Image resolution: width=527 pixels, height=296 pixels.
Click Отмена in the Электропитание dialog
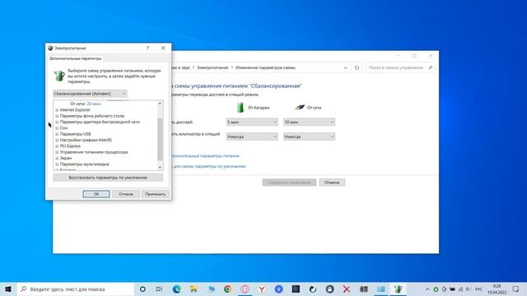point(126,194)
